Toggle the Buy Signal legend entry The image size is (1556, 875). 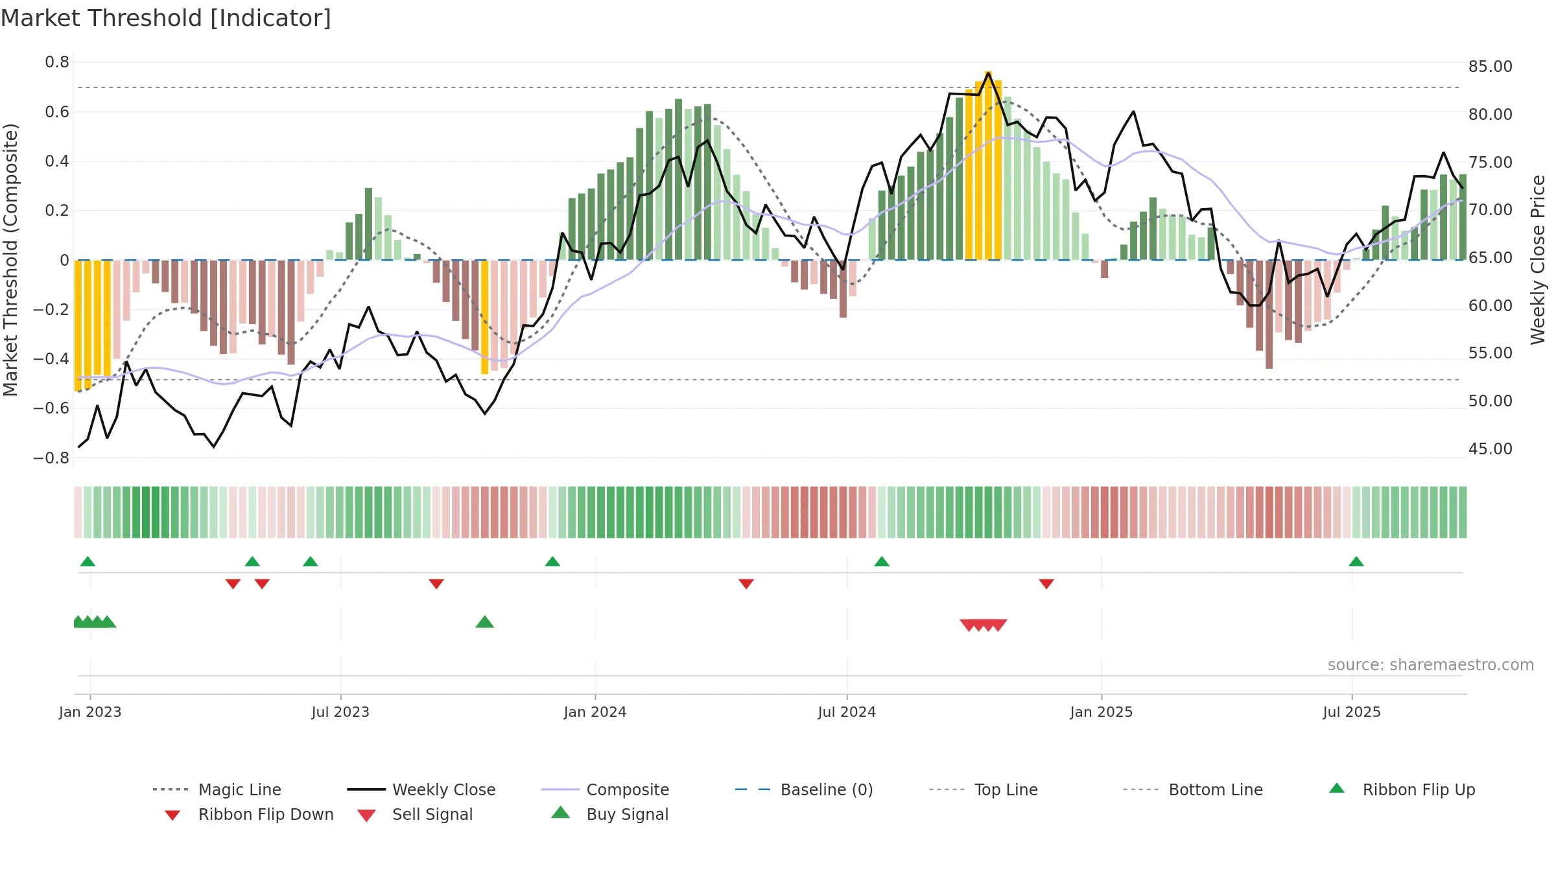[x=609, y=814]
